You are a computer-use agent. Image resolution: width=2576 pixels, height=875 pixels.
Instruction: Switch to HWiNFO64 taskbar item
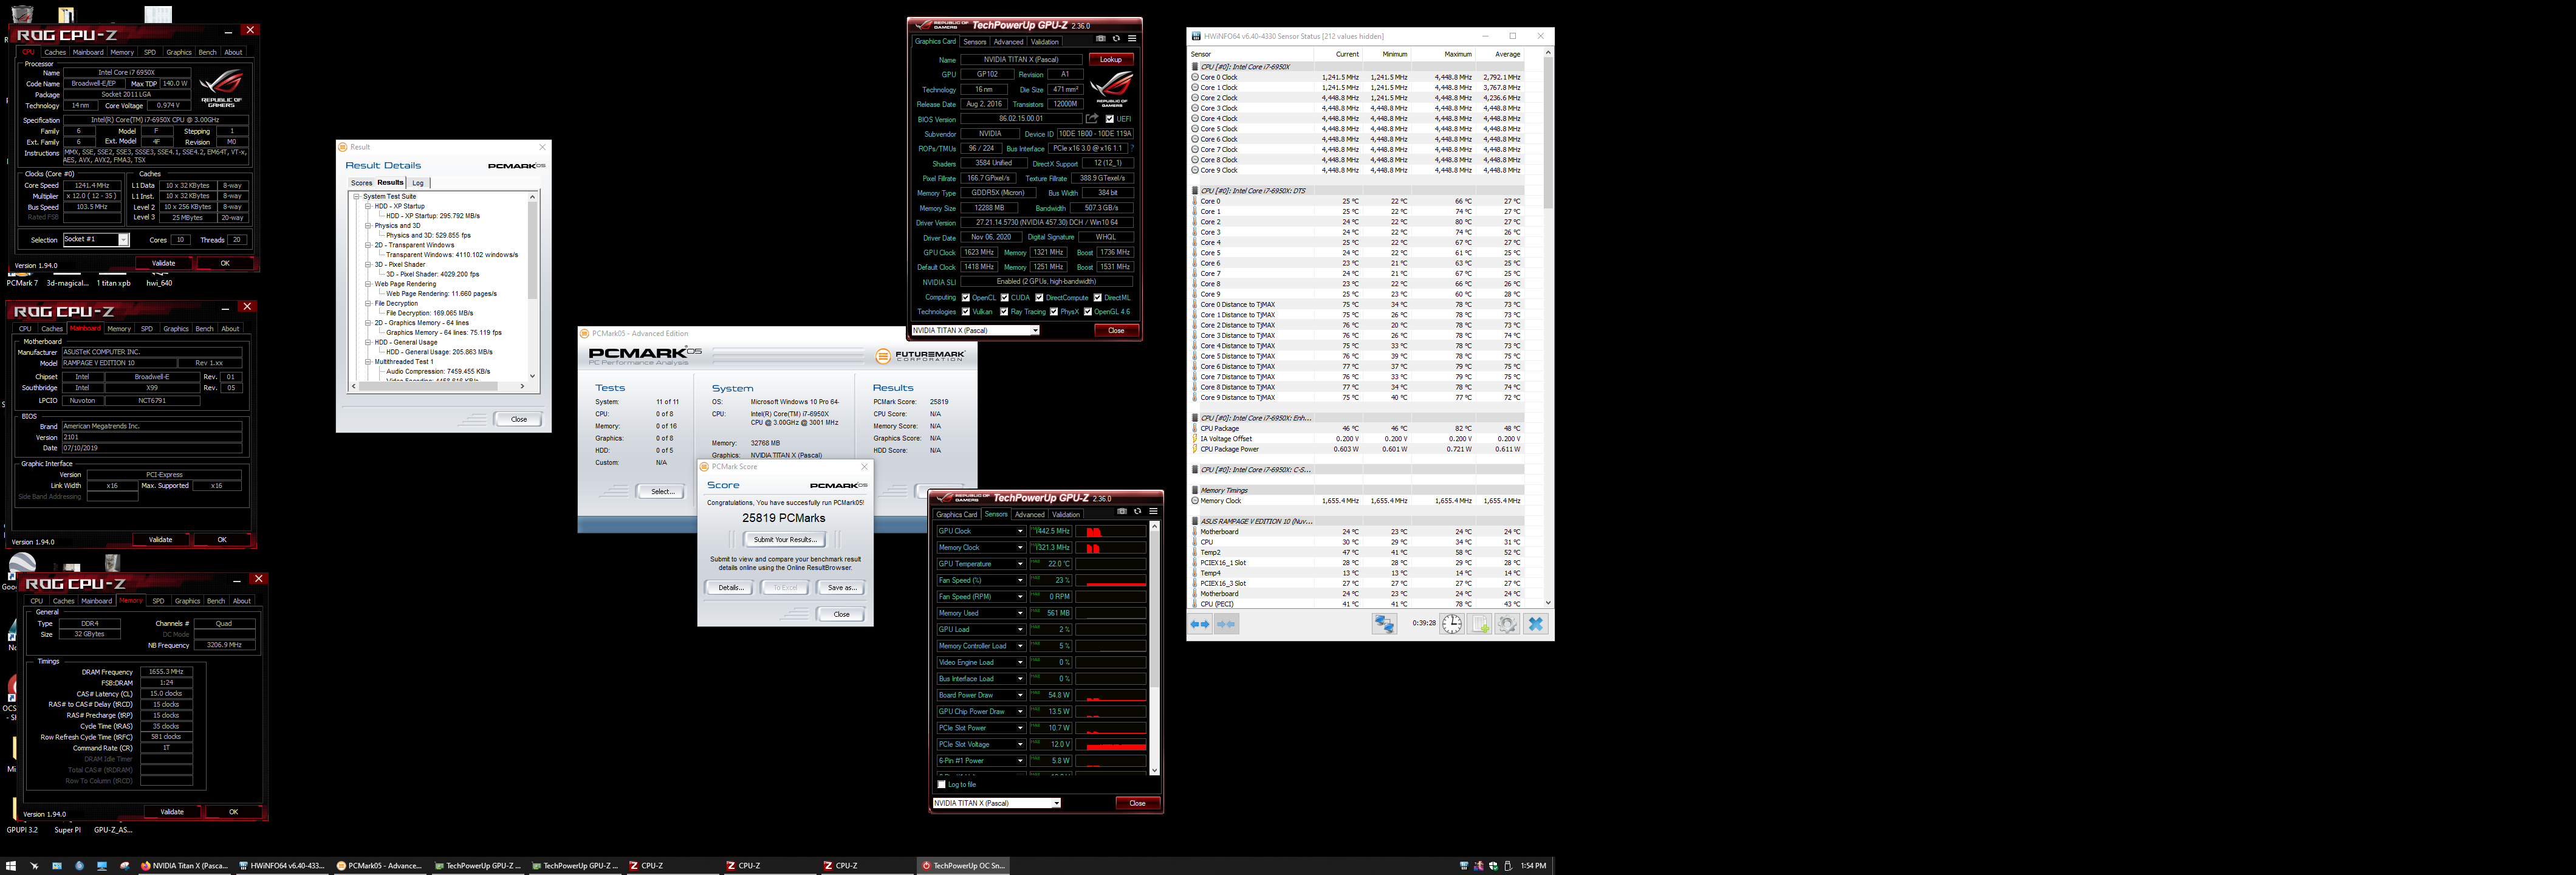(x=282, y=866)
